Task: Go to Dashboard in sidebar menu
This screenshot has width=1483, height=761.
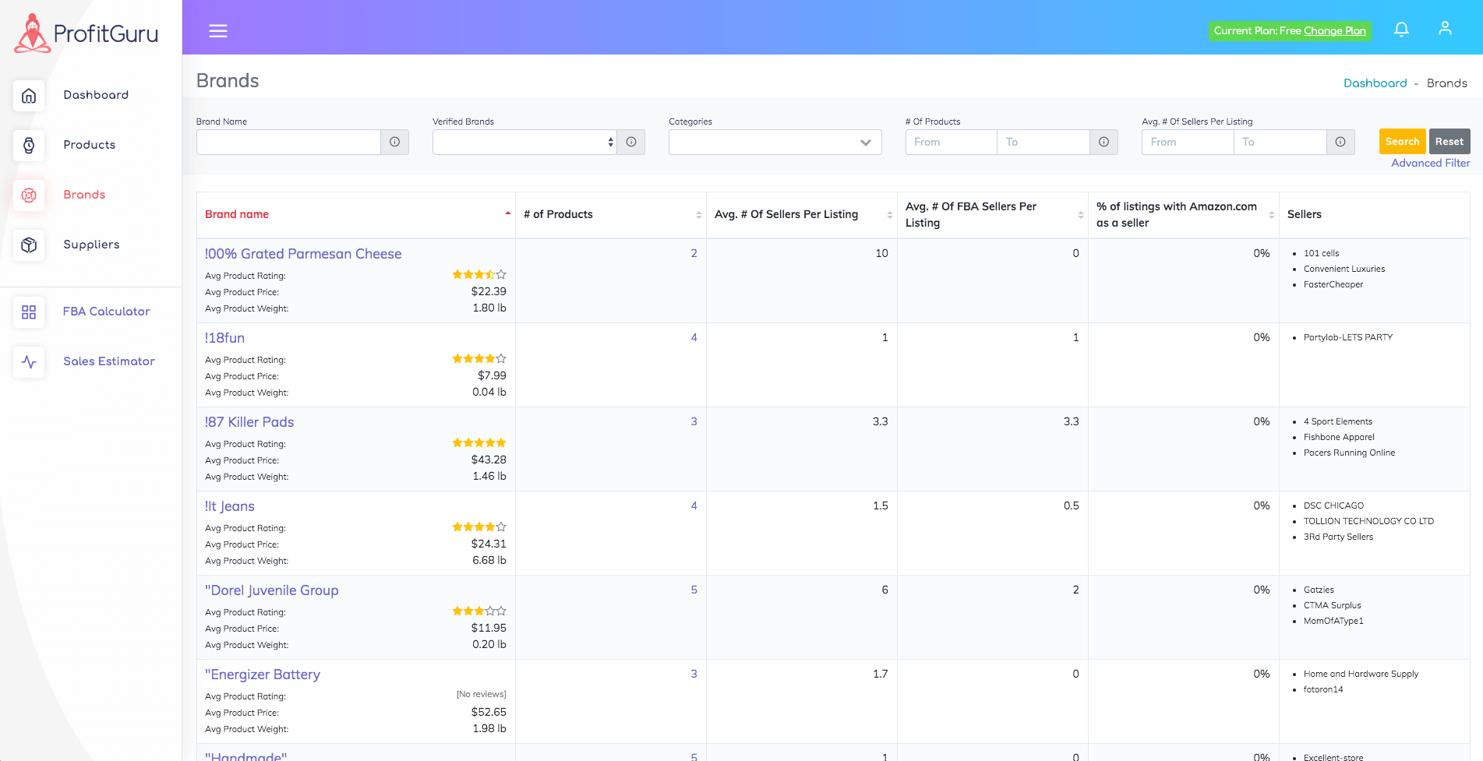Action: 96,95
